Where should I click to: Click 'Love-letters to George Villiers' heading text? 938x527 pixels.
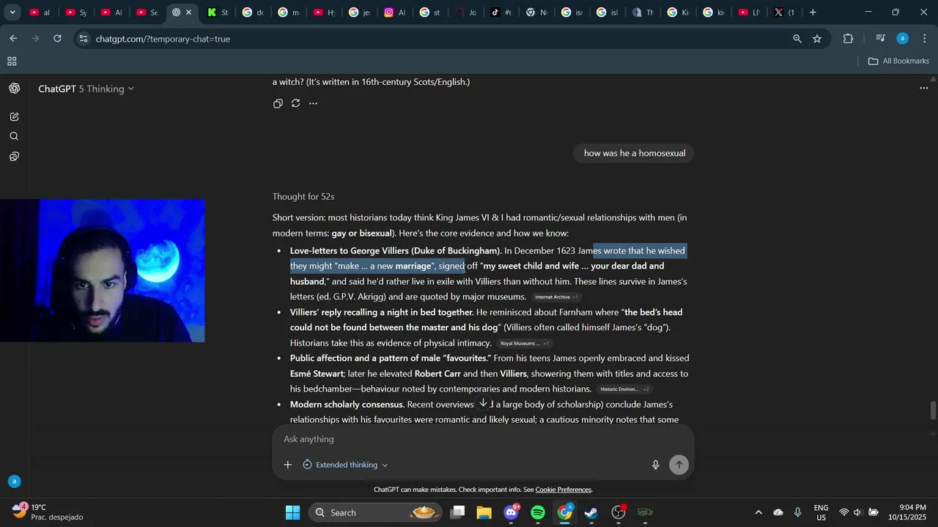396,251
